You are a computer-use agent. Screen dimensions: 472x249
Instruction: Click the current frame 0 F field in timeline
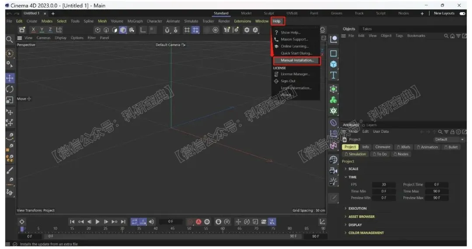171,221
